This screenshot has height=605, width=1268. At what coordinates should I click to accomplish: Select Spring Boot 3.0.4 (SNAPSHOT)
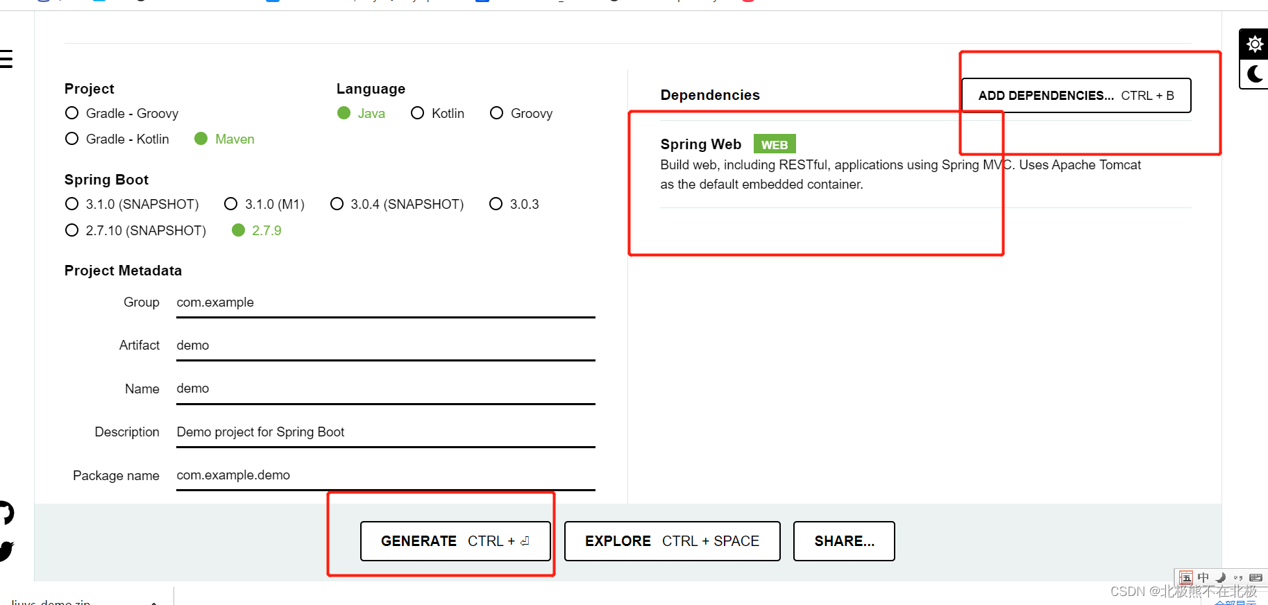[397, 204]
